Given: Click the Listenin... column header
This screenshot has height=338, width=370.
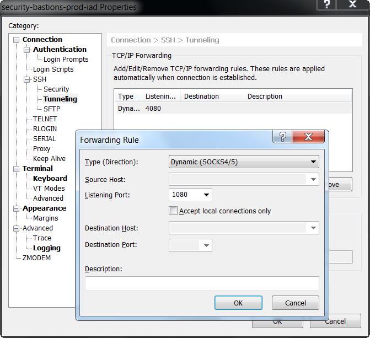Looking at the screenshot, I should [161, 96].
